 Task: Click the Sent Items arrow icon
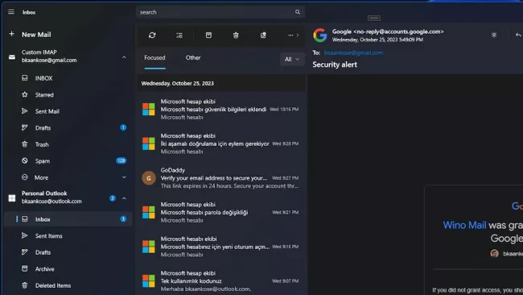click(25, 235)
